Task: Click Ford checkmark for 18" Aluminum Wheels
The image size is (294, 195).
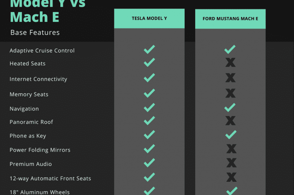Action: [x=232, y=191]
